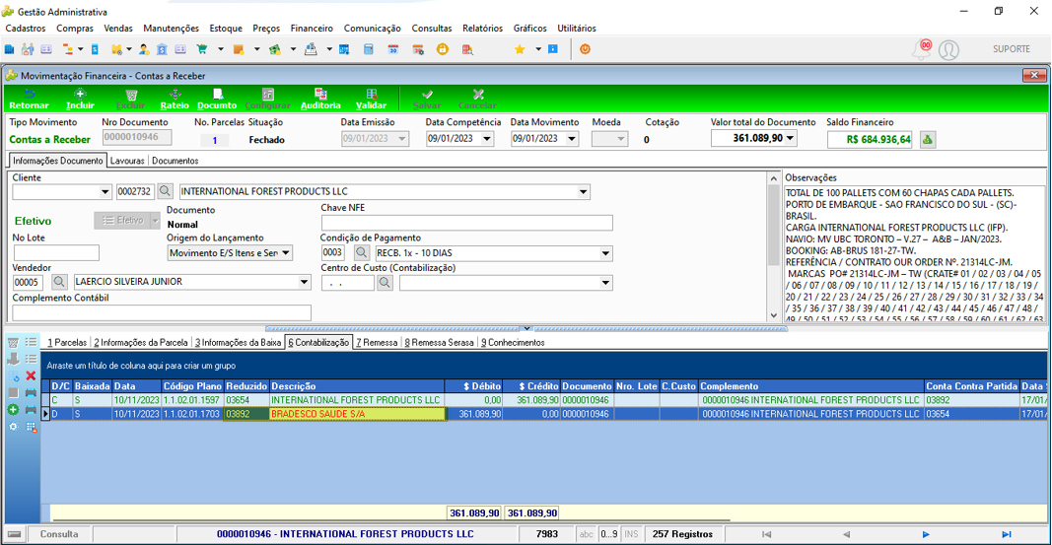Screen dimensions: 1052x545
Task: Open the shopping cart toolbar icon
Action: point(202,49)
